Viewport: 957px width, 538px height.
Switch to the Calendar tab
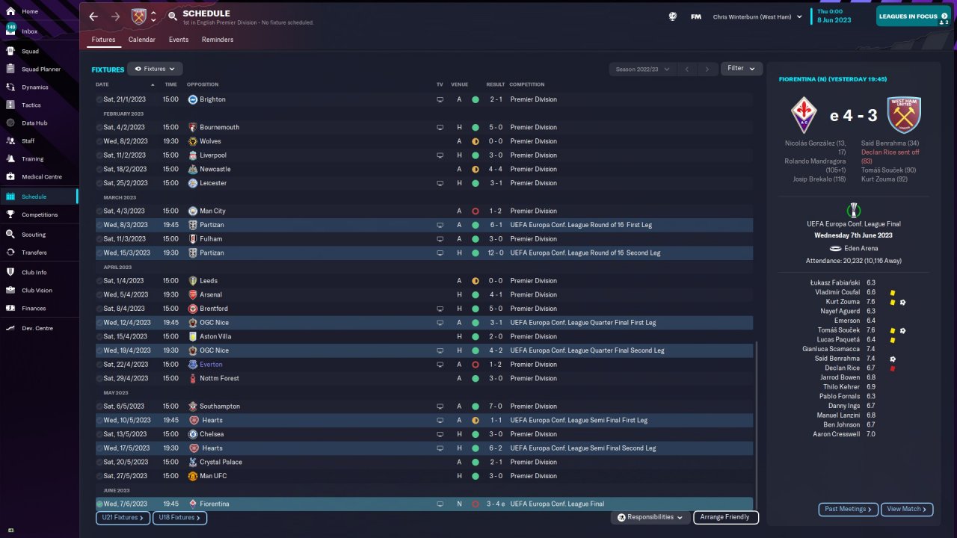click(x=142, y=40)
